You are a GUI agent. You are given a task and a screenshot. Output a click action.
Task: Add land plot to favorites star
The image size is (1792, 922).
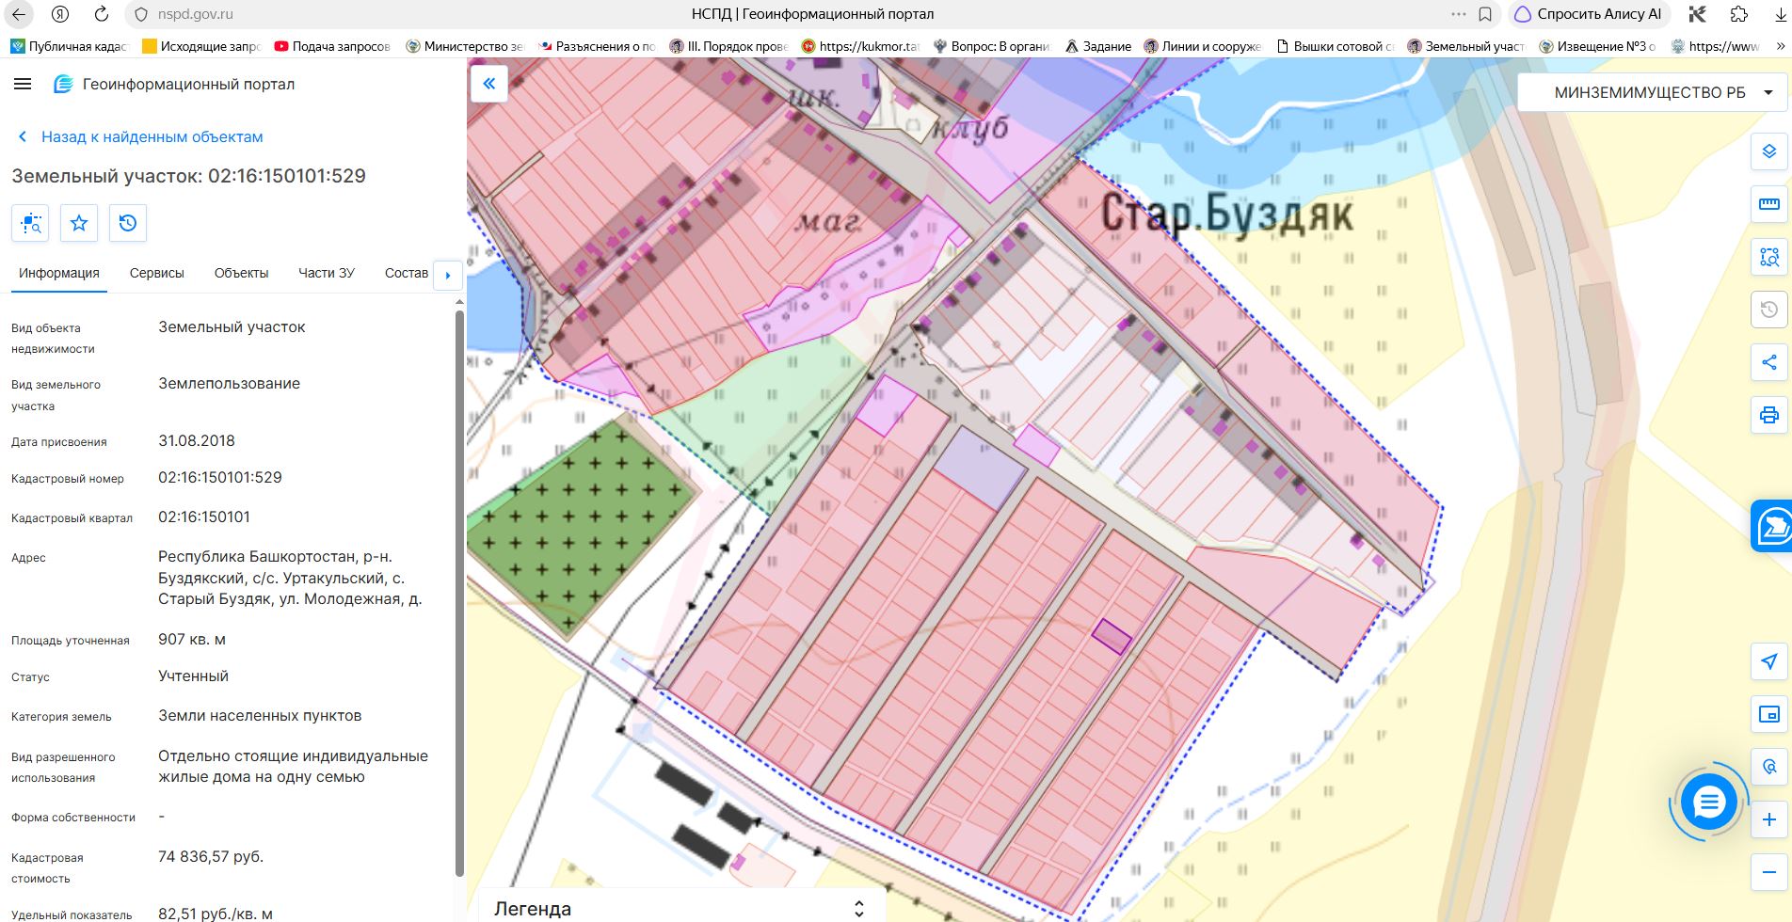click(79, 223)
